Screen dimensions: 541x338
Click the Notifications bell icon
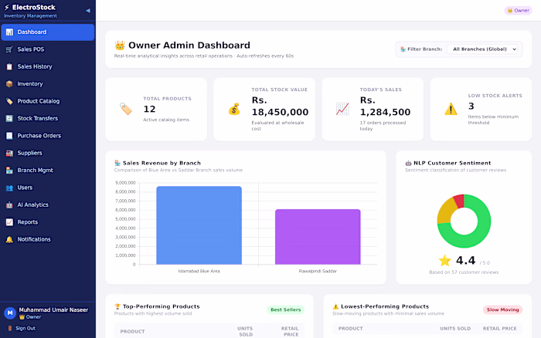tap(9, 239)
